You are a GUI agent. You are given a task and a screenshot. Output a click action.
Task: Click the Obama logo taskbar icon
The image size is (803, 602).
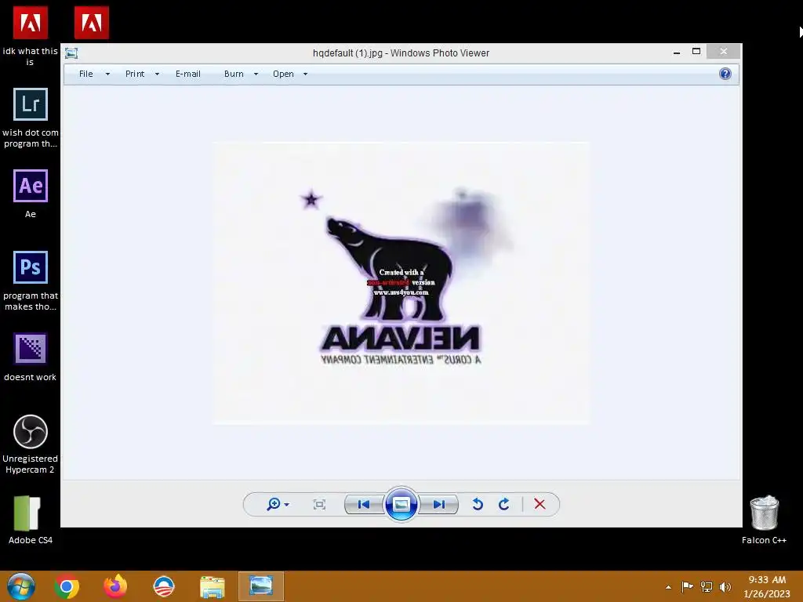[164, 586]
